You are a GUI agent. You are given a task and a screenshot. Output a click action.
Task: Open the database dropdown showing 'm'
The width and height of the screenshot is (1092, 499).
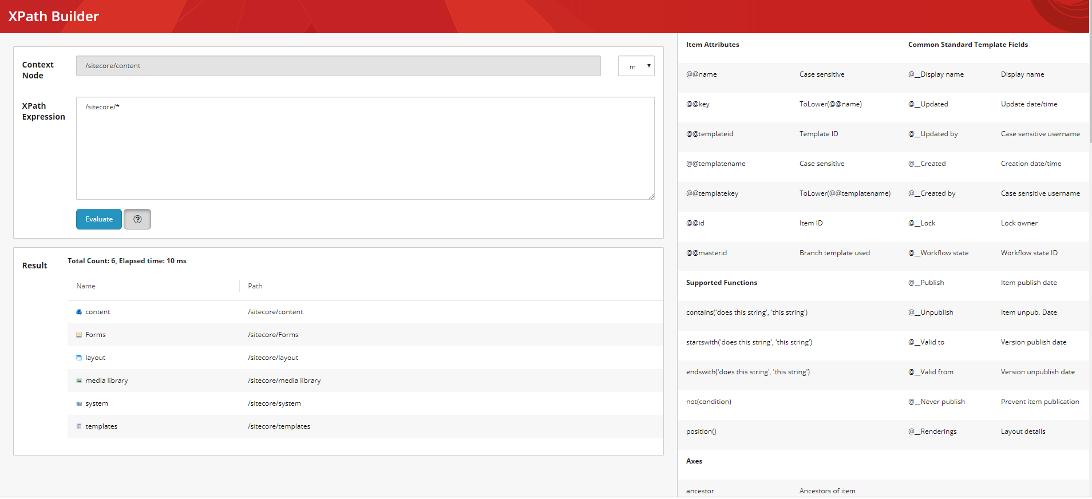click(636, 66)
